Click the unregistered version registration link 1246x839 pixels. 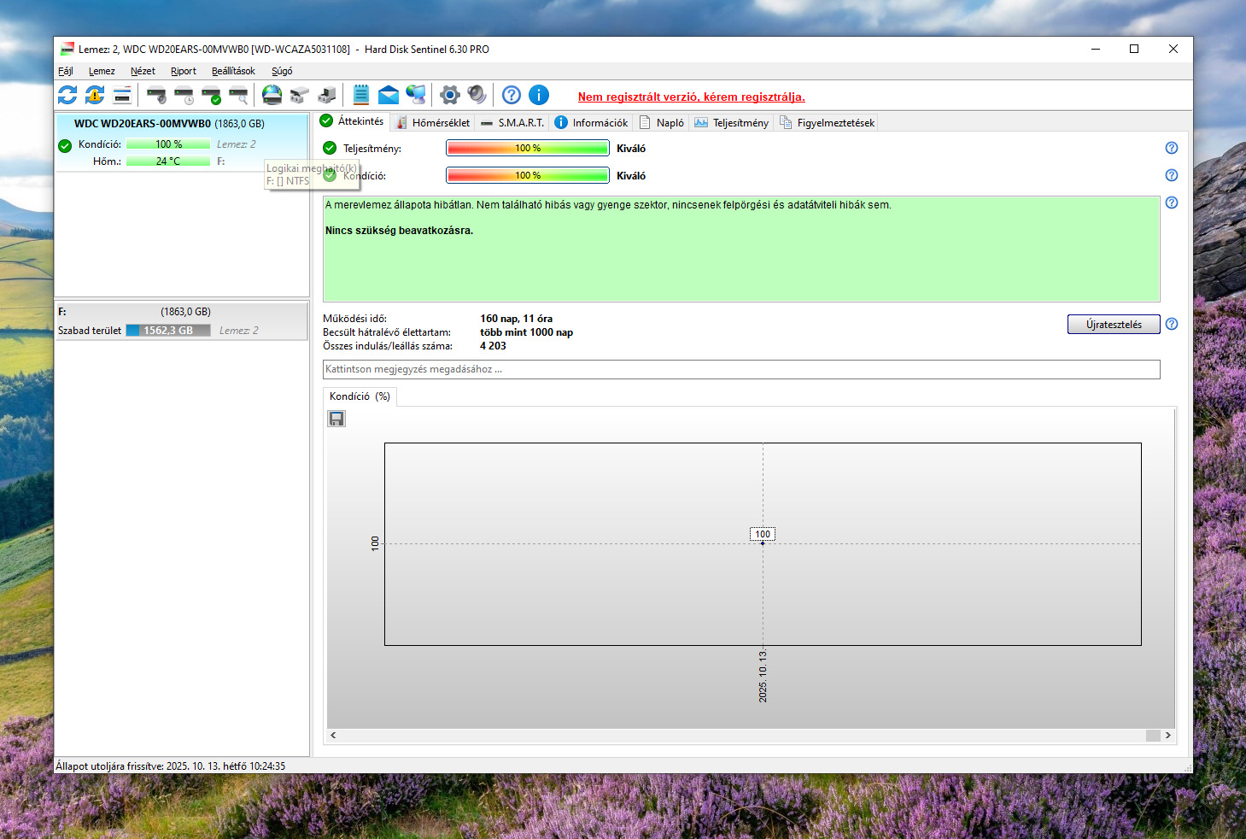(x=692, y=97)
